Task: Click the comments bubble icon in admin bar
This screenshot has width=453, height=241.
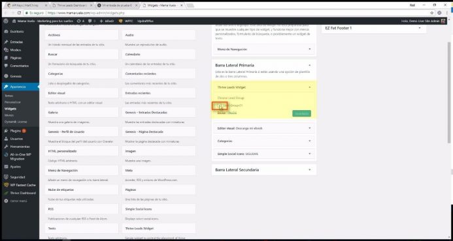Action: point(90,21)
